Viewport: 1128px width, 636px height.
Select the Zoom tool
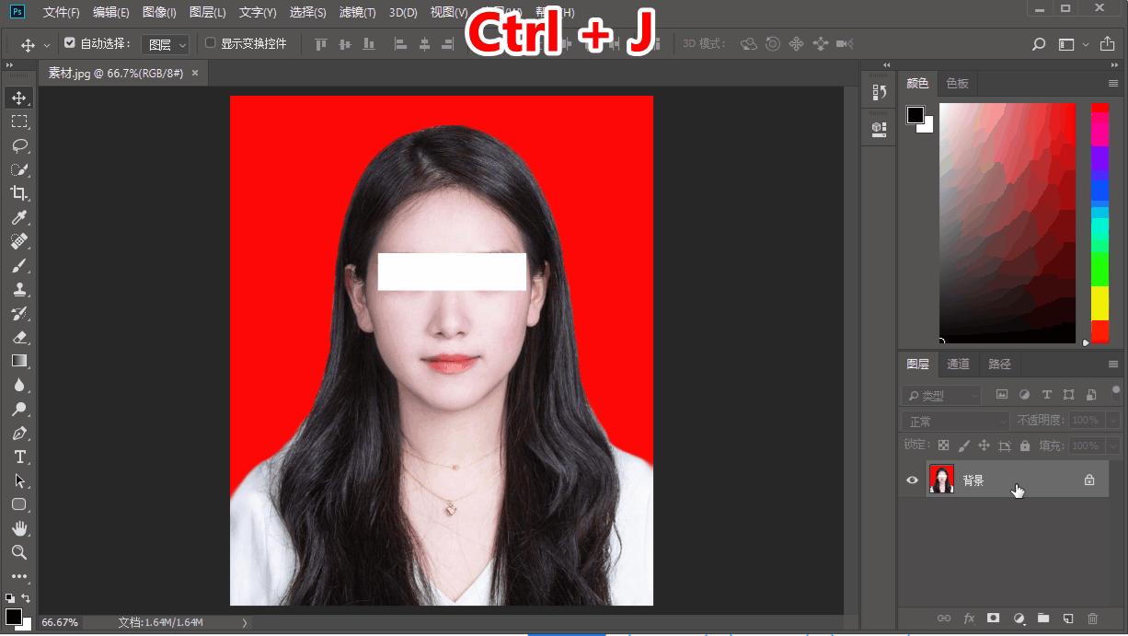[x=18, y=552]
